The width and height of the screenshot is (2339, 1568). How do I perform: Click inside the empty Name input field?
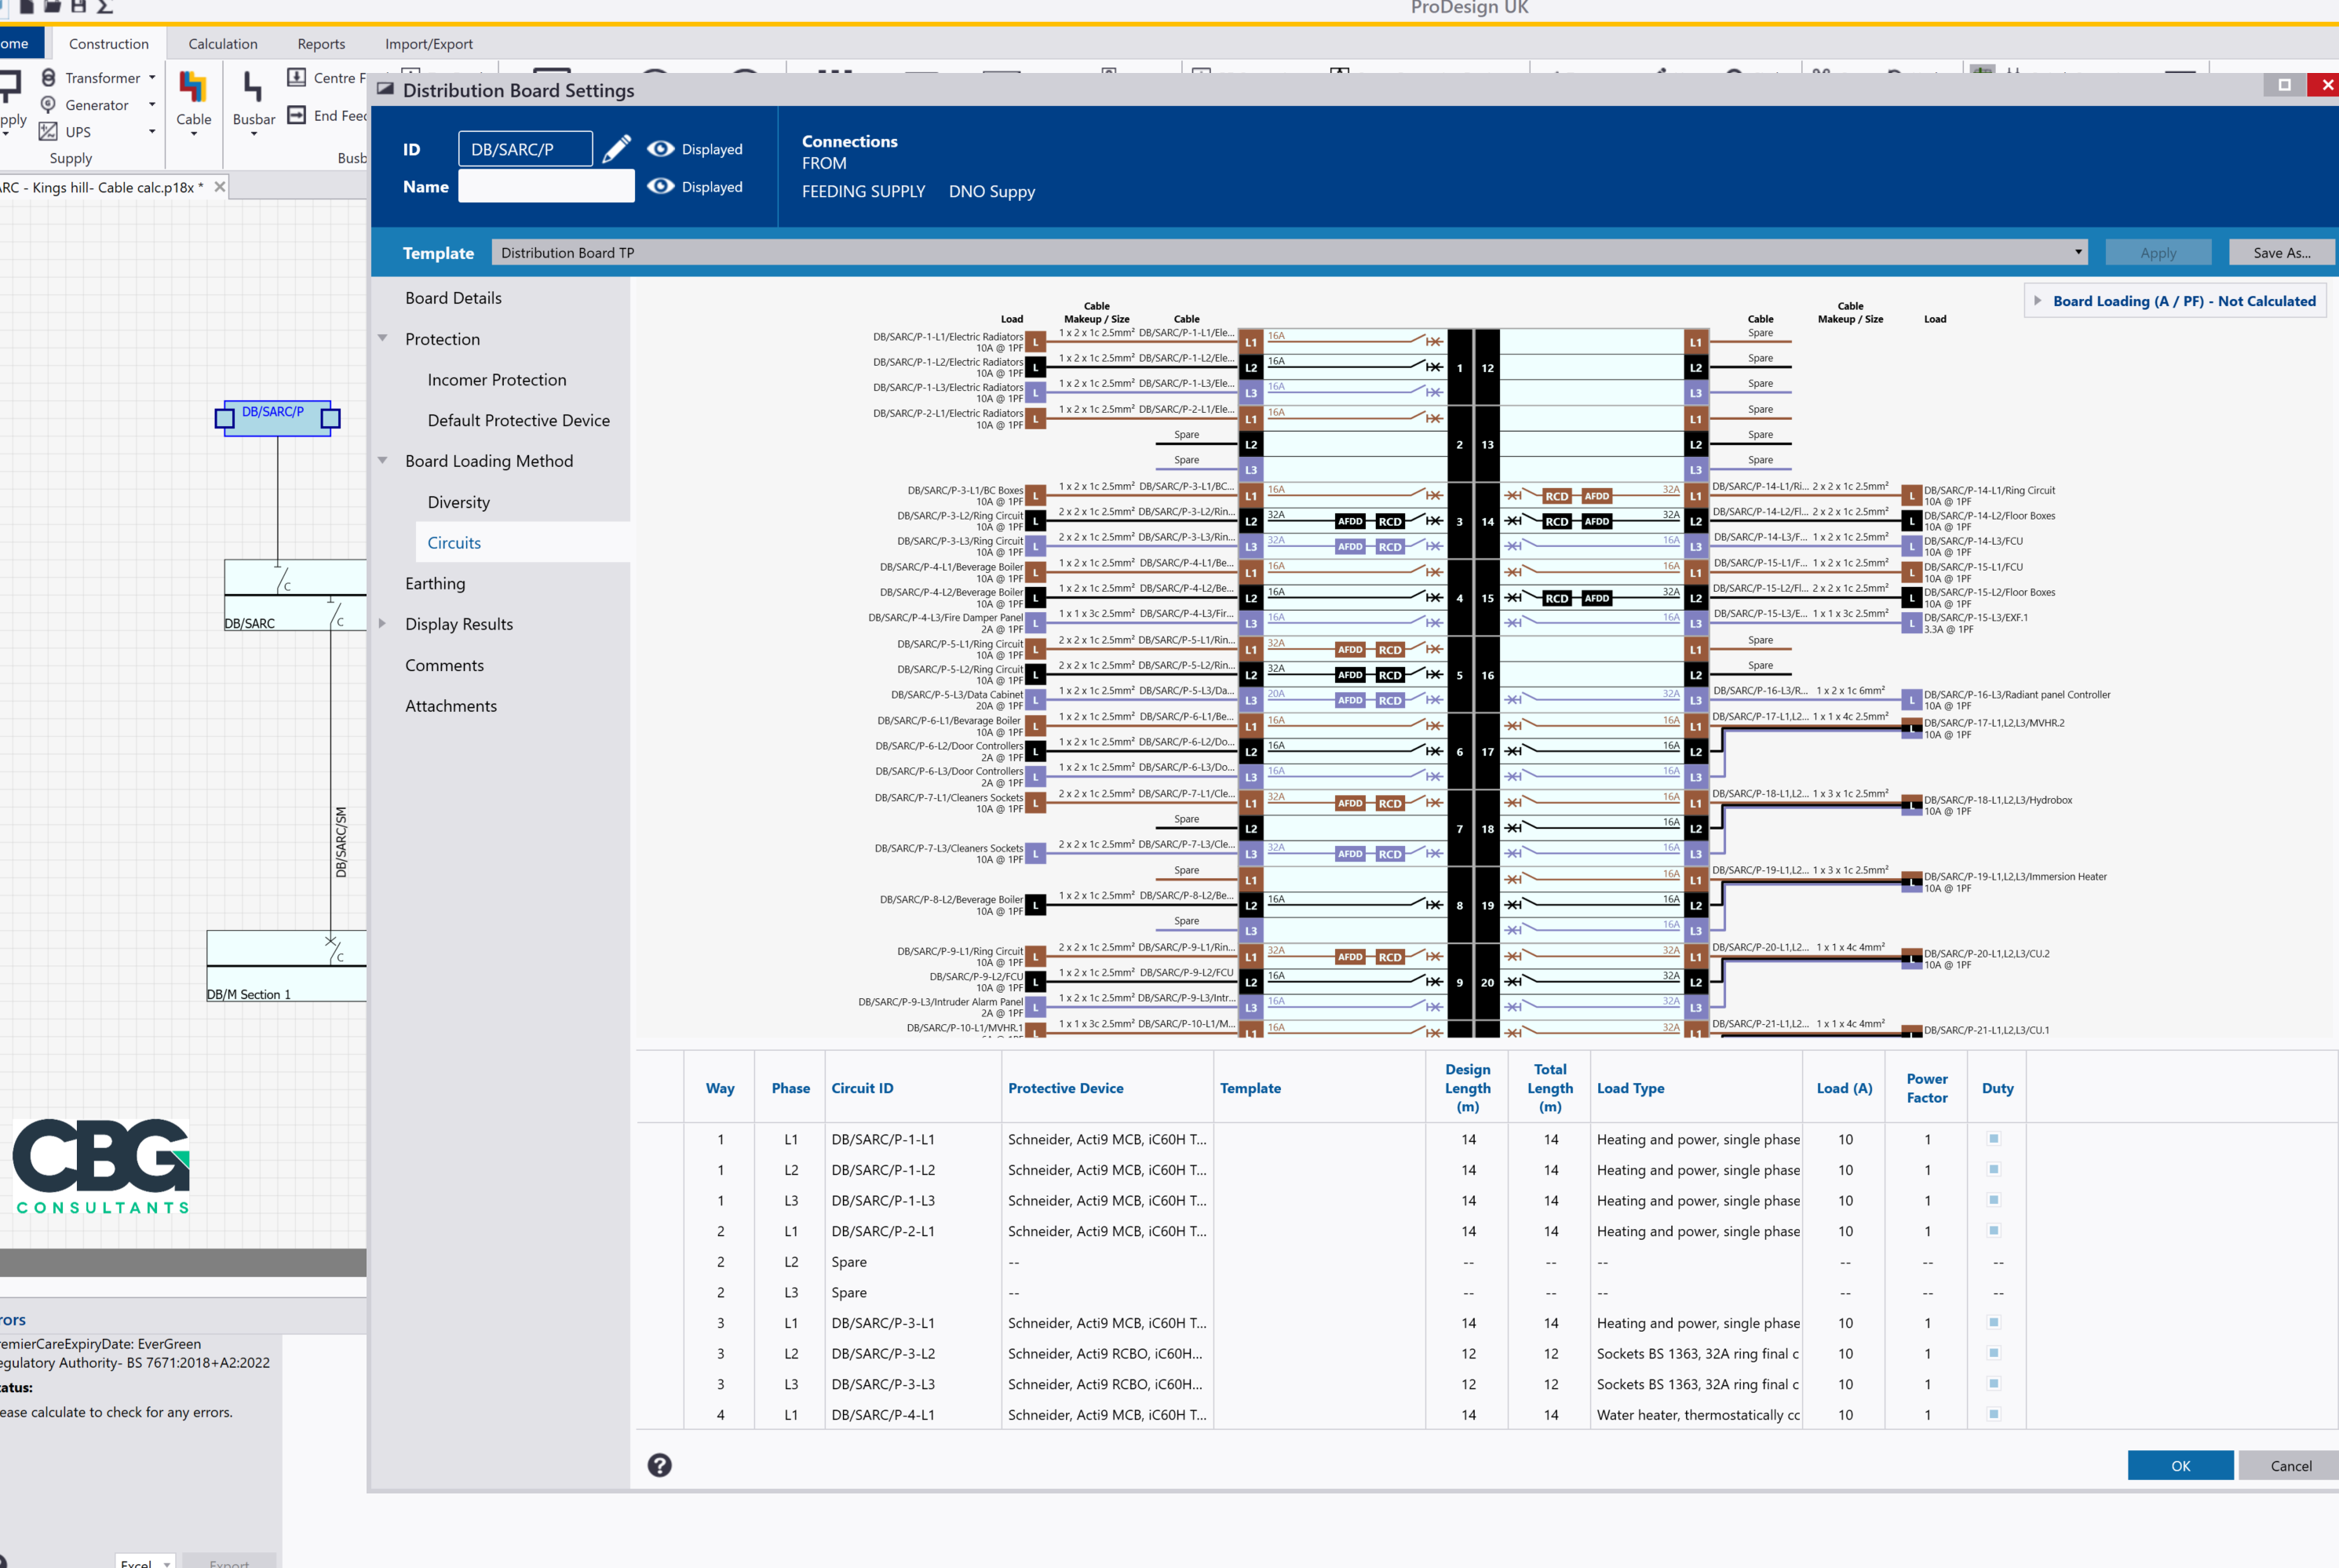tap(546, 186)
